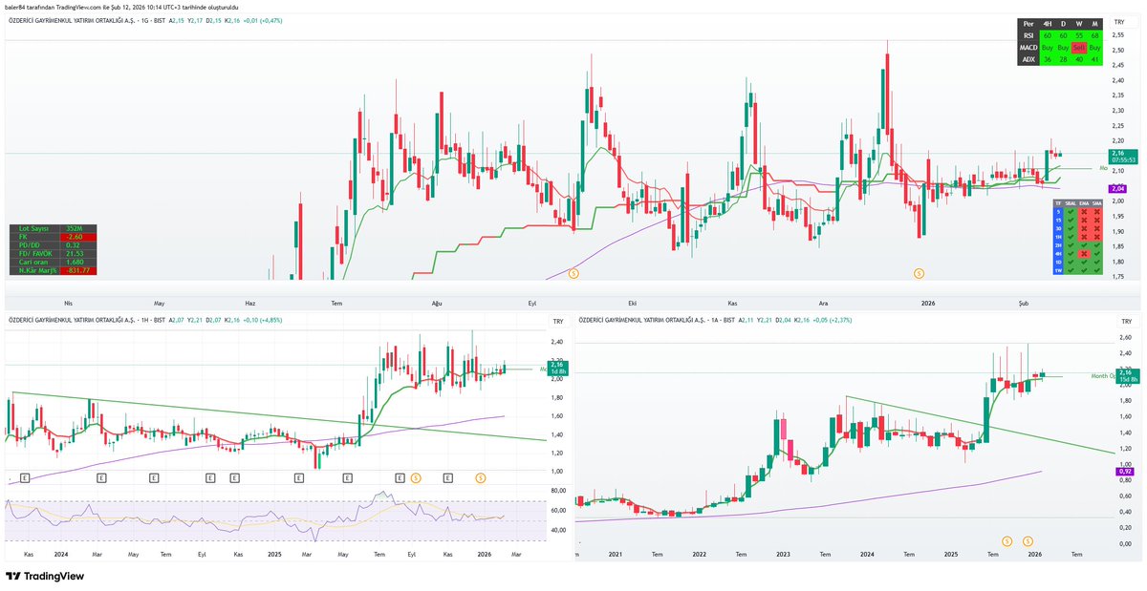Open the TRY currency selector on the weekly chart
Viewport: 1147px width, 591px height.
pyautogui.click(x=559, y=323)
